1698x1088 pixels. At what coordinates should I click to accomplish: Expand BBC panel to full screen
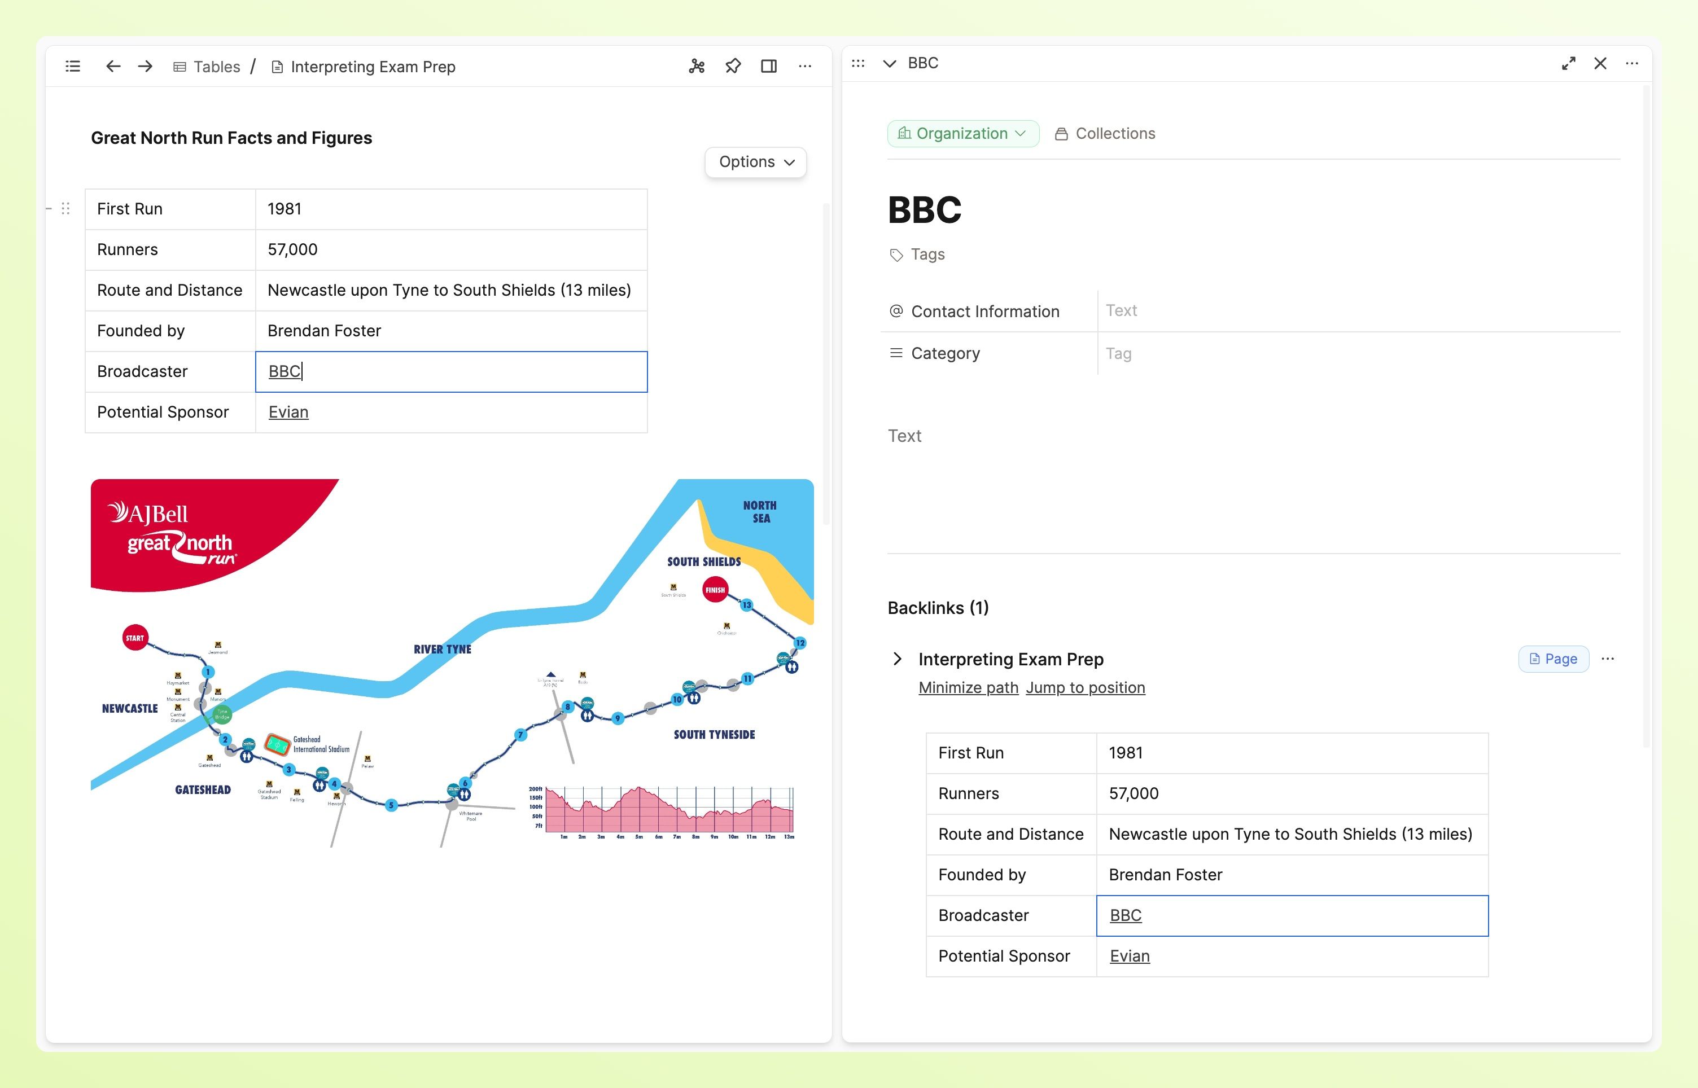tap(1568, 64)
